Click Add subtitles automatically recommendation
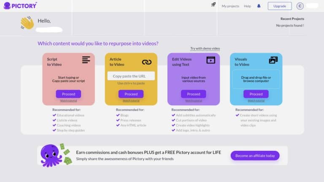Image resolution: width=324 pixels, height=182 pixels. coord(196,115)
